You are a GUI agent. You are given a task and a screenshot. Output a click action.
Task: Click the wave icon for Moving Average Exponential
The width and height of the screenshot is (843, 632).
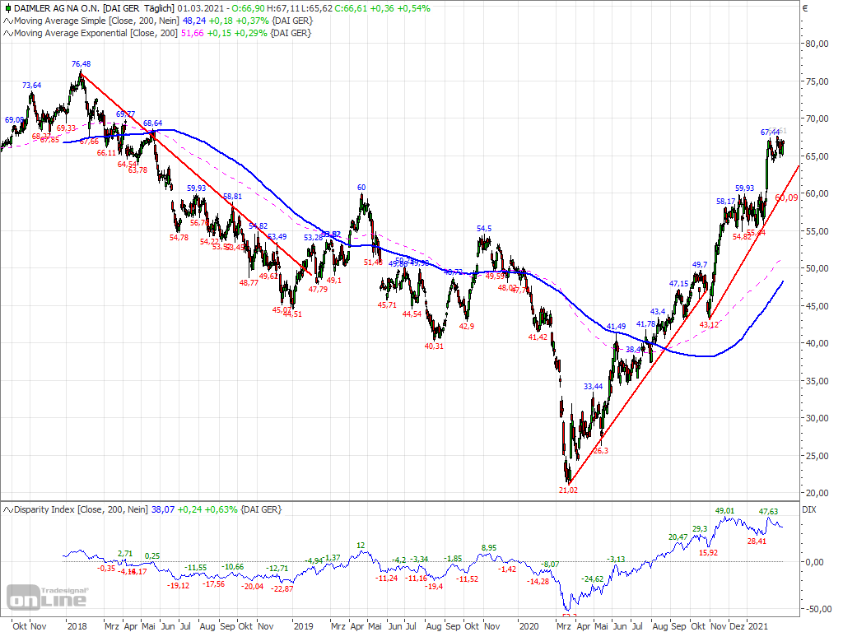point(8,33)
